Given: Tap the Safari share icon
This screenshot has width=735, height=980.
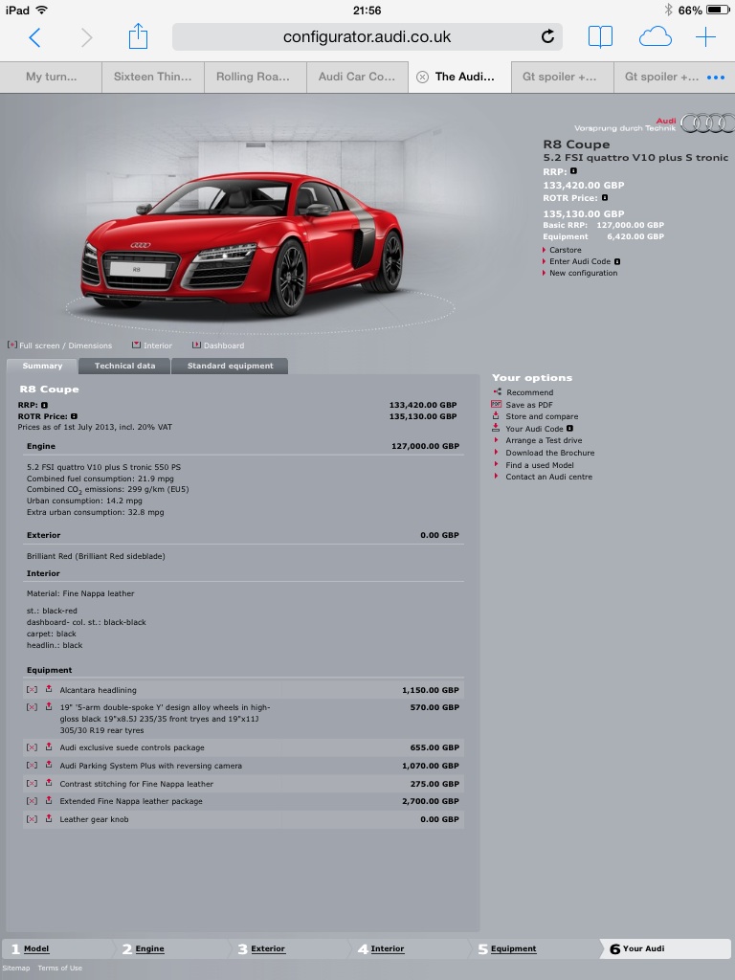Looking at the screenshot, I should coord(138,36).
